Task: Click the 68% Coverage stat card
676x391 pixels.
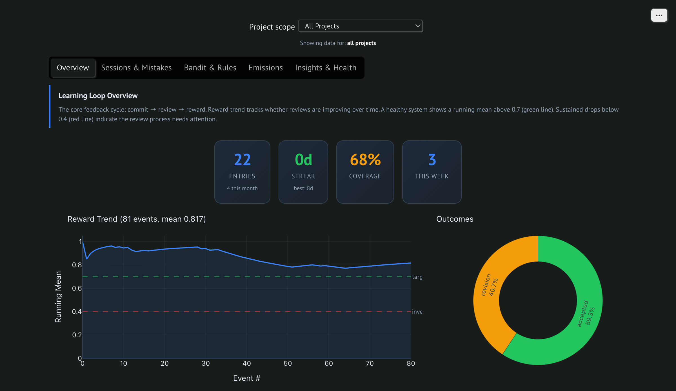Action: 365,172
